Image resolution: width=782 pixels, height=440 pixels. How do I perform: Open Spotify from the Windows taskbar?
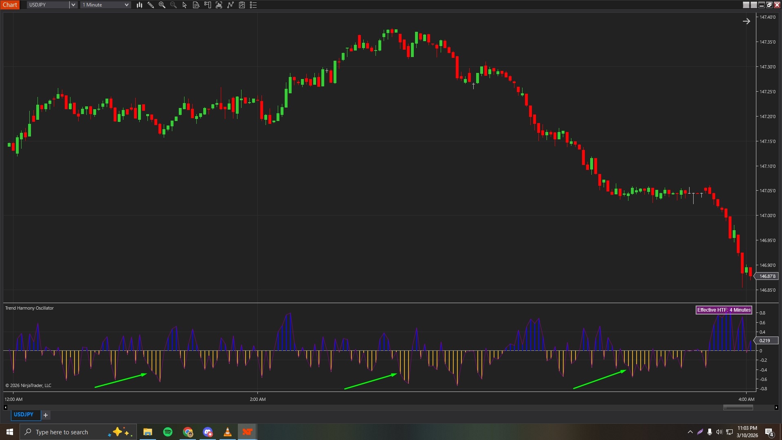168,432
